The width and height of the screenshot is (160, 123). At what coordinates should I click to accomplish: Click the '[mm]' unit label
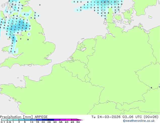(28, 117)
